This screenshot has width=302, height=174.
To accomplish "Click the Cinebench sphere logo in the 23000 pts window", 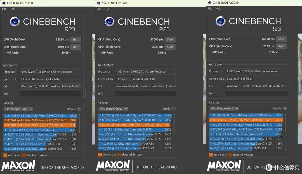I will click(110, 21).
